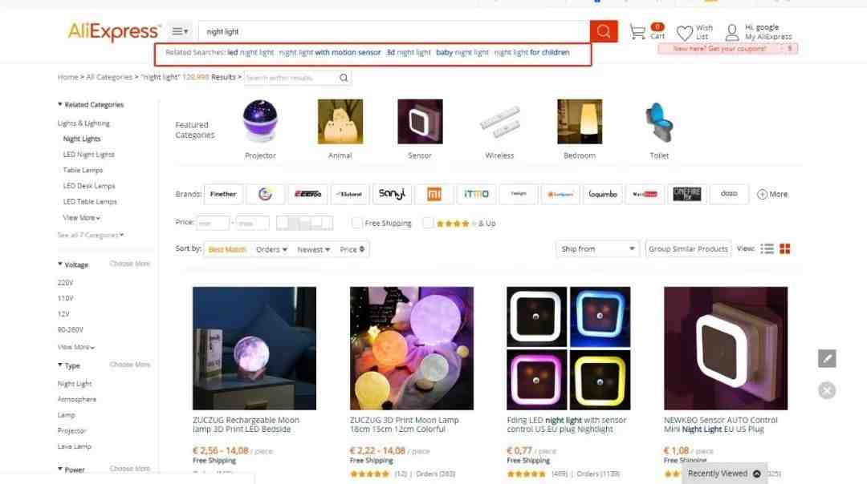Screen dimensions: 867x484
Task: Open the LED Night Lights category link
Action: (x=88, y=155)
